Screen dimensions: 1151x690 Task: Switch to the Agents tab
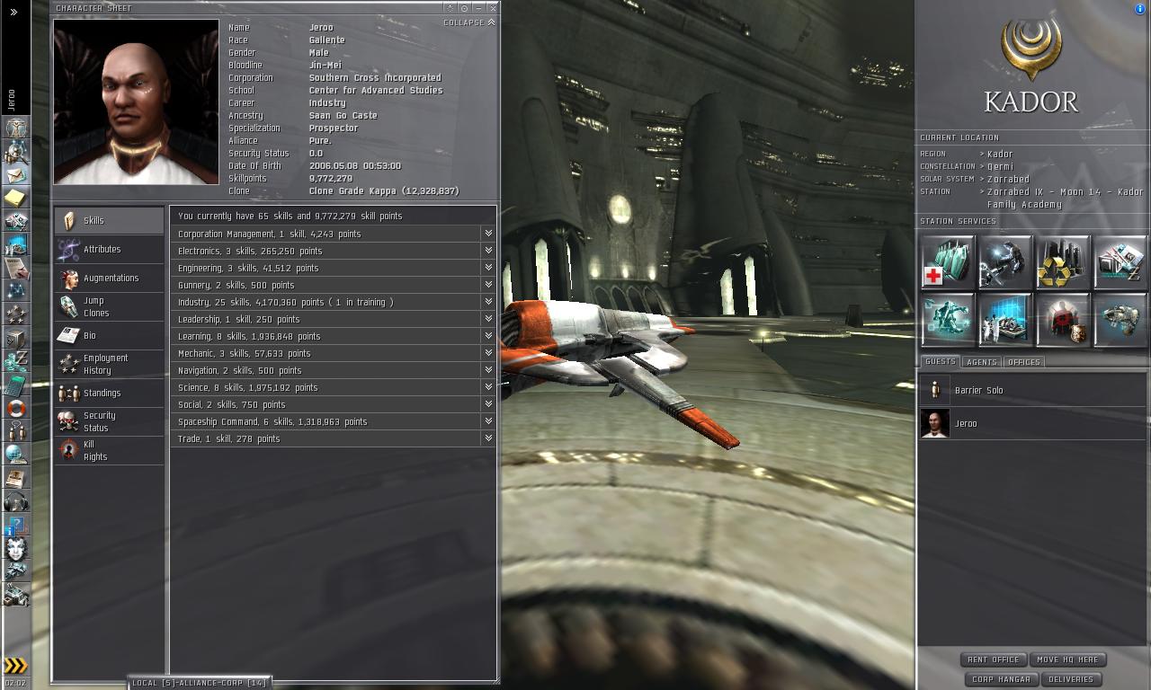[x=981, y=362]
